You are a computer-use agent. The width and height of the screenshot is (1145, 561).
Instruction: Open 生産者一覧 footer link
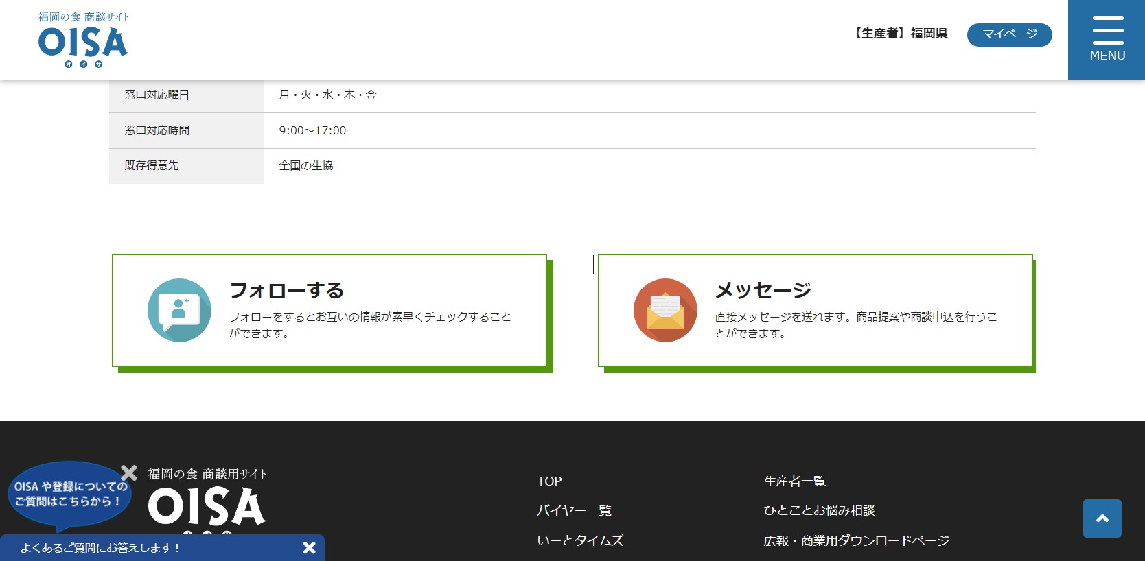coord(795,481)
